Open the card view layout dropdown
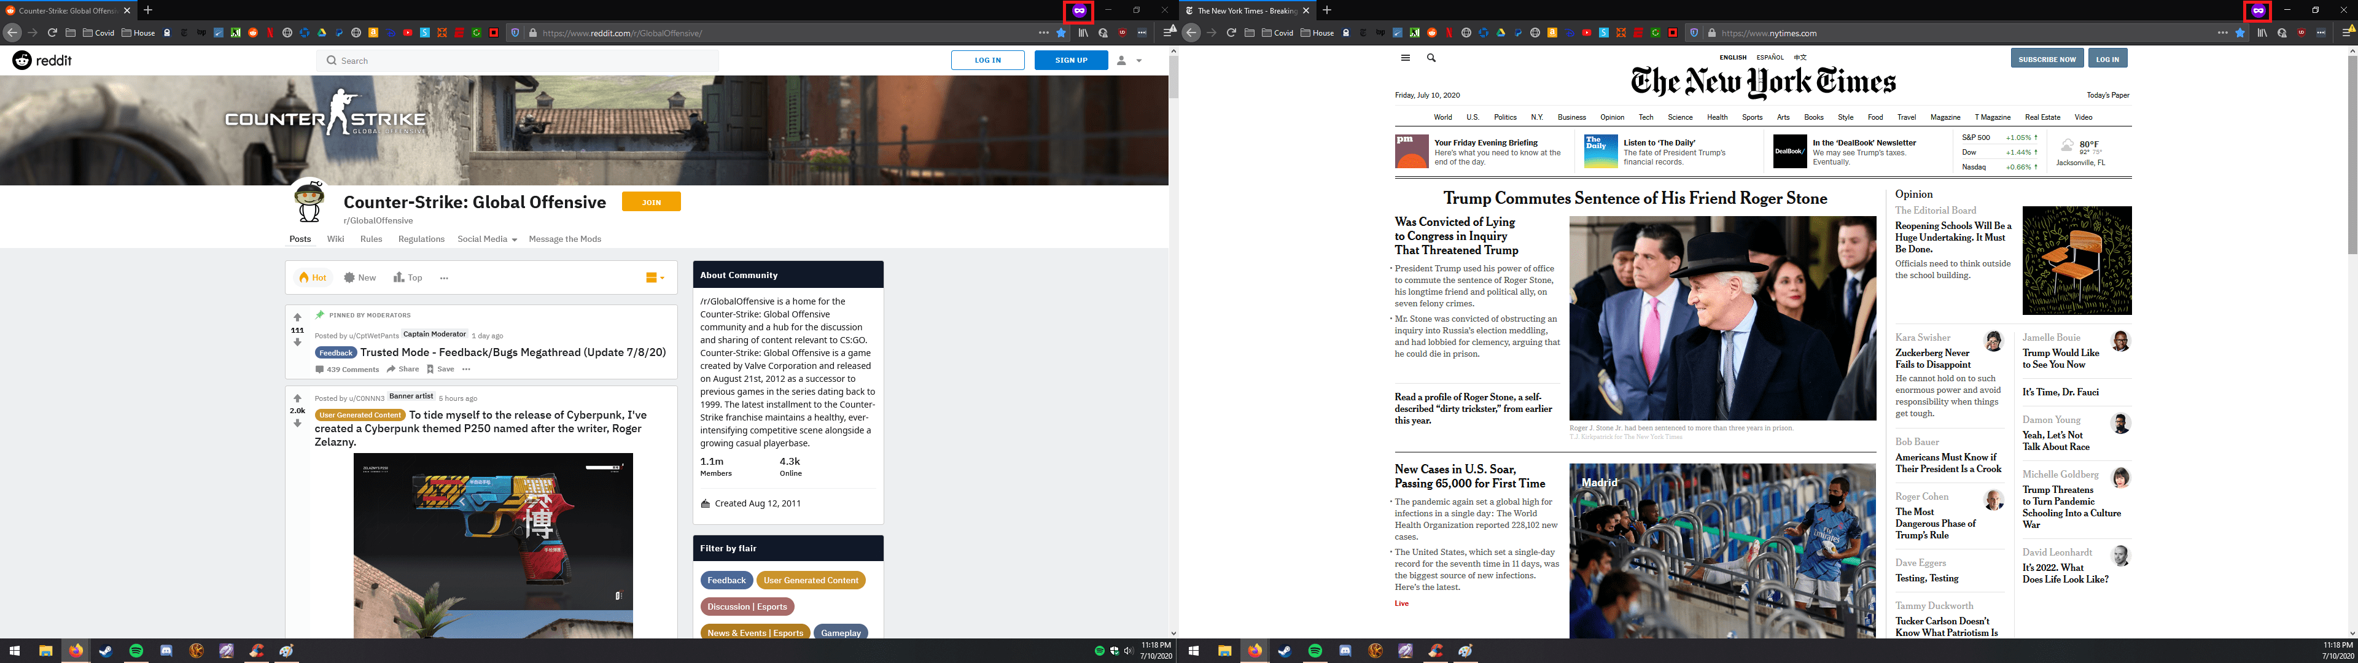The width and height of the screenshot is (2358, 663). point(655,277)
